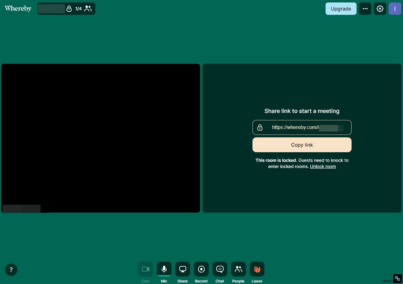Open the Chat panel
This screenshot has height=284, width=403.
click(220, 269)
